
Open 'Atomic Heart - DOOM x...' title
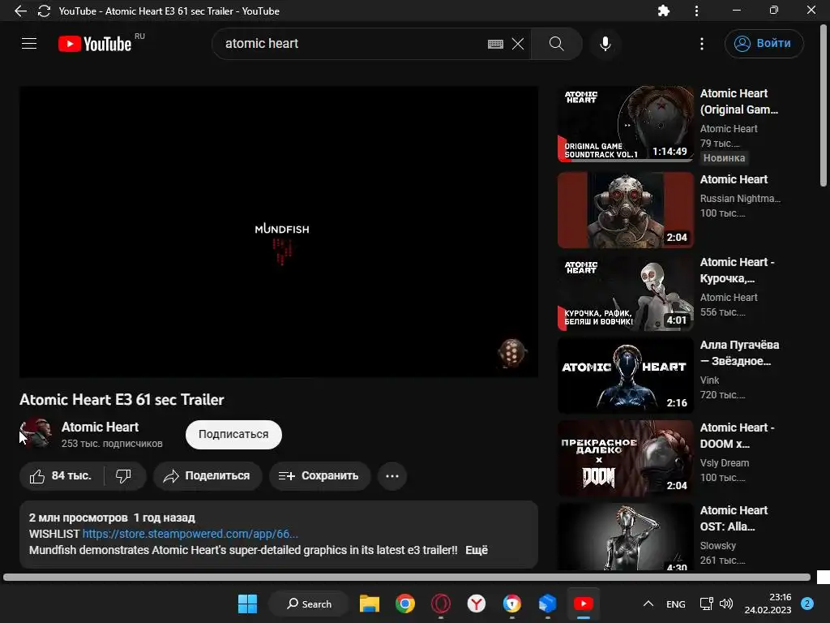[x=737, y=436]
